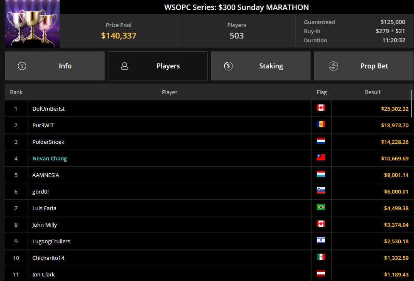414x281 pixels.
Task: Click the Israel flag beside LugangCrullers
Action: [321, 240]
